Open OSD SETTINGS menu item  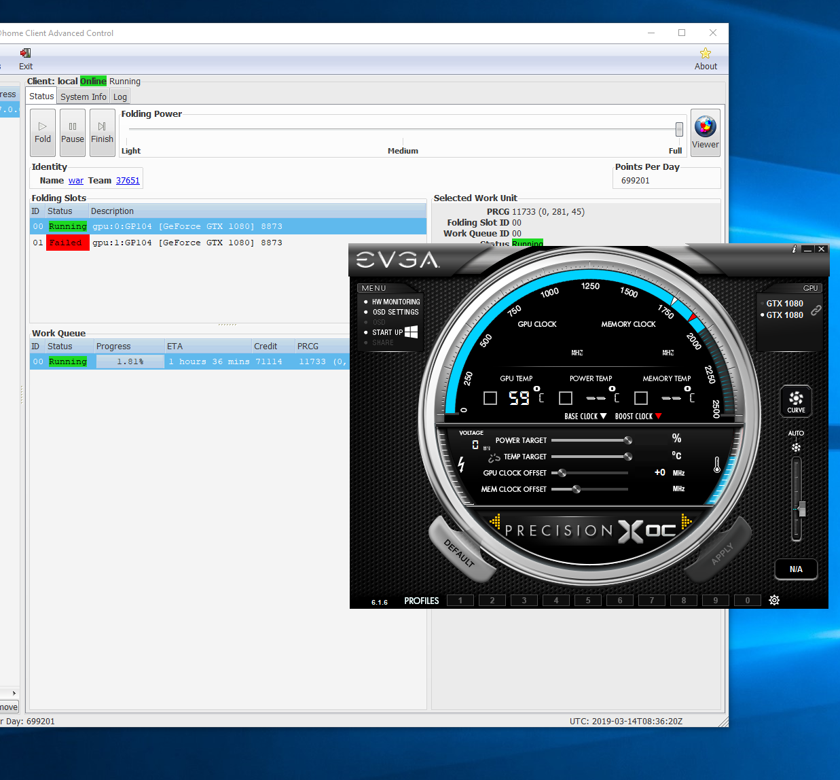(396, 313)
